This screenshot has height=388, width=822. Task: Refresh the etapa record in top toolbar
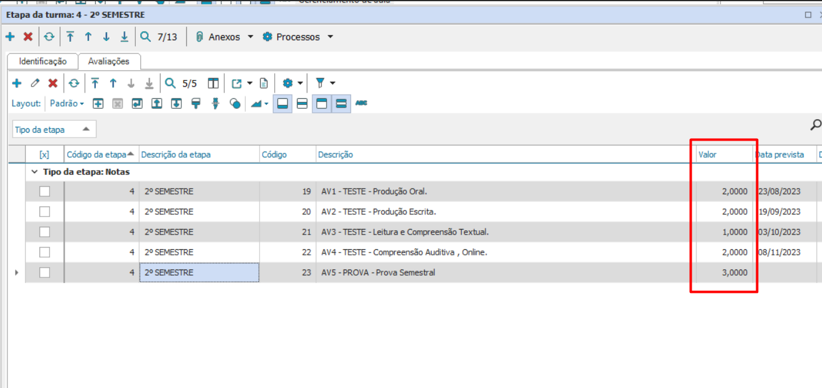[x=49, y=37]
